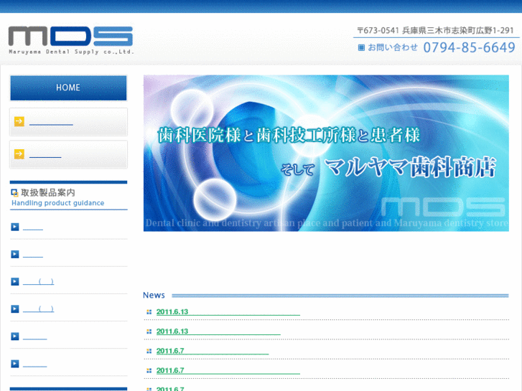The image size is (522, 391).
Task: Open the HOME navigation button
Action: coord(68,88)
